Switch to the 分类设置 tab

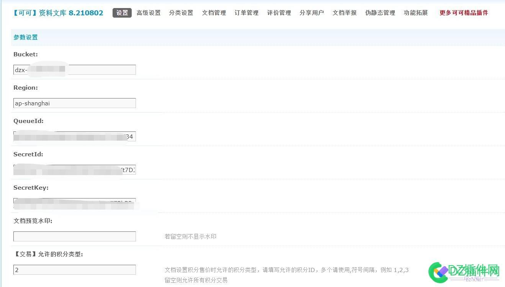[181, 13]
